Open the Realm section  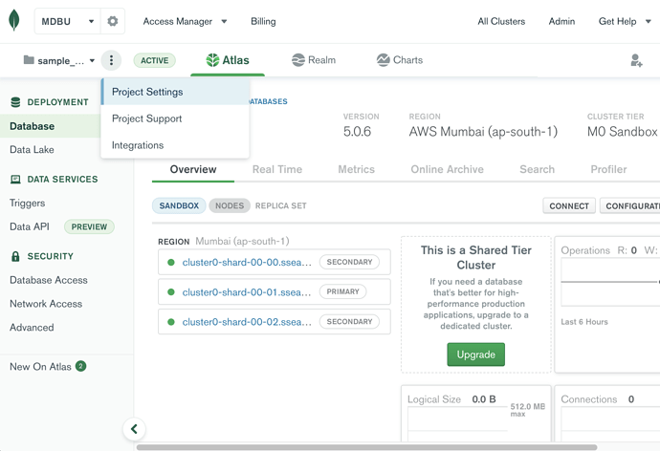[x=314, y=60]
